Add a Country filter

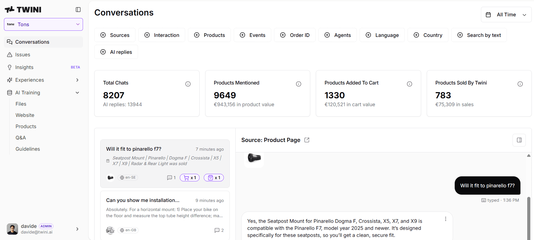click(x=428, y=35)
